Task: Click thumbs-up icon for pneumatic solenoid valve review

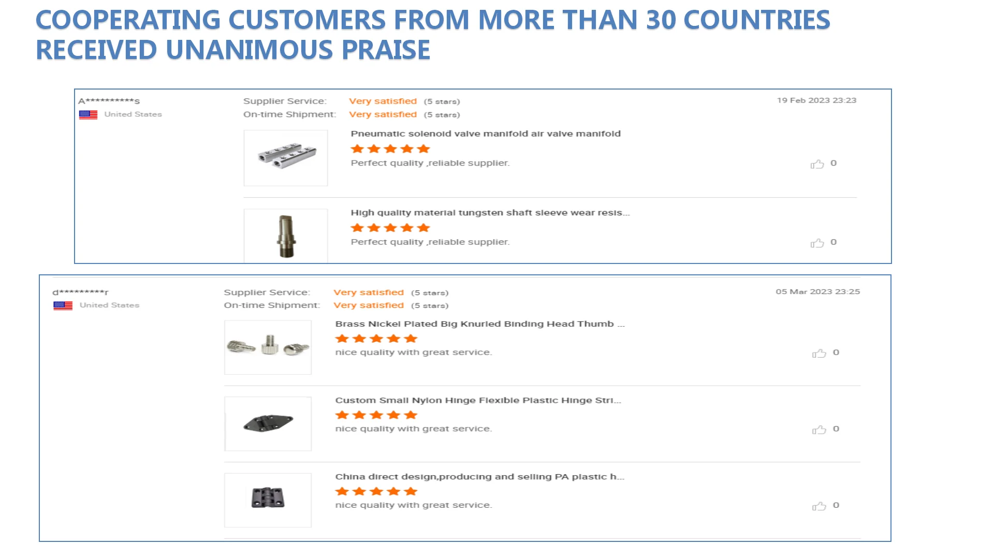Action: 817,164
